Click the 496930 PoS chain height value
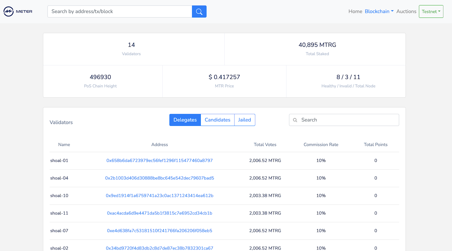The height and width of the screenshot is (251, 452). click(x=100, y=77)
